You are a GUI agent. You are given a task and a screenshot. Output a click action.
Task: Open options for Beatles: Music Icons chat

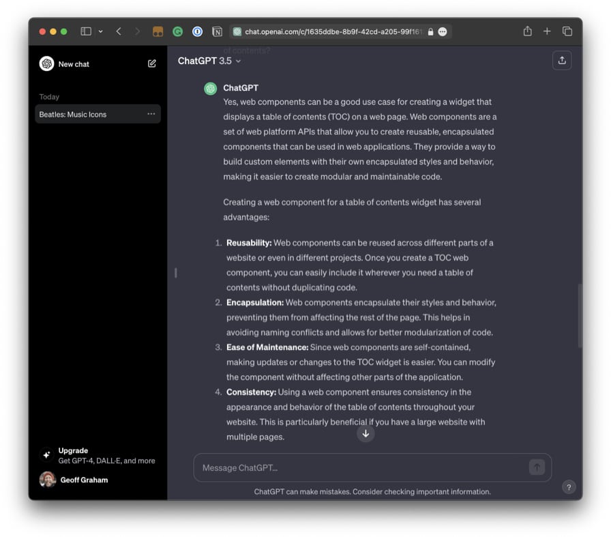[x=151, y=114]
